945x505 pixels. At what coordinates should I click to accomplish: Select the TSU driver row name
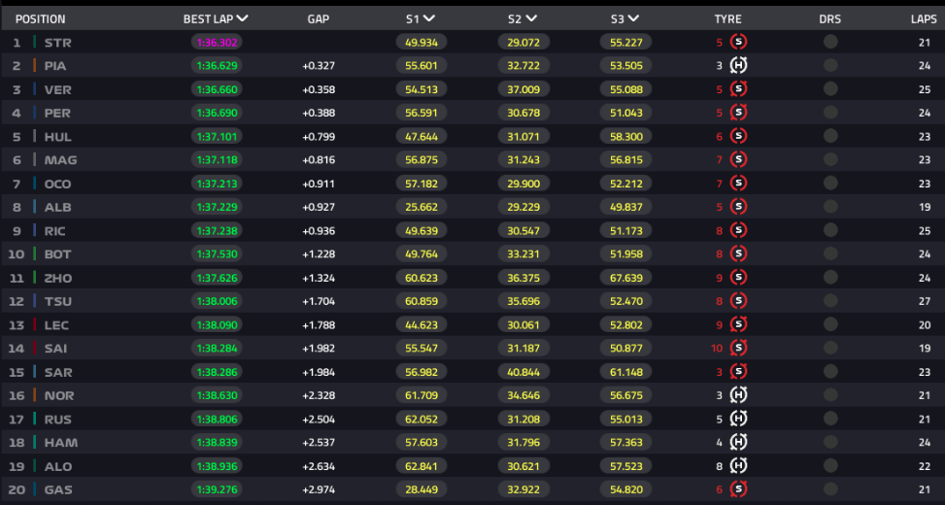[57, 301]
